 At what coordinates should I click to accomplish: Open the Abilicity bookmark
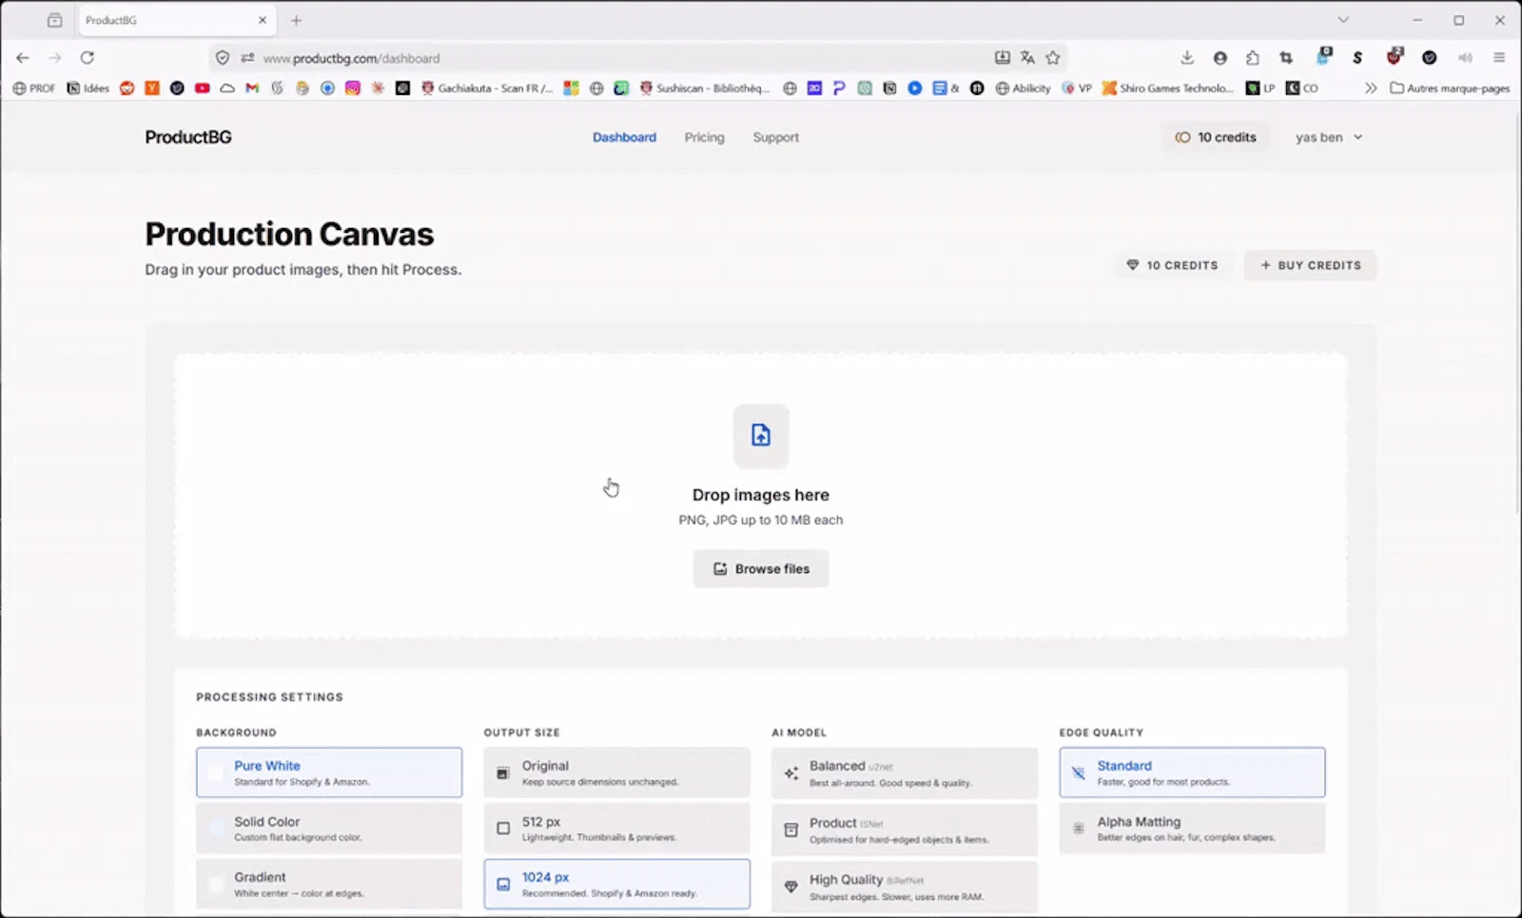click(1023, 88)
